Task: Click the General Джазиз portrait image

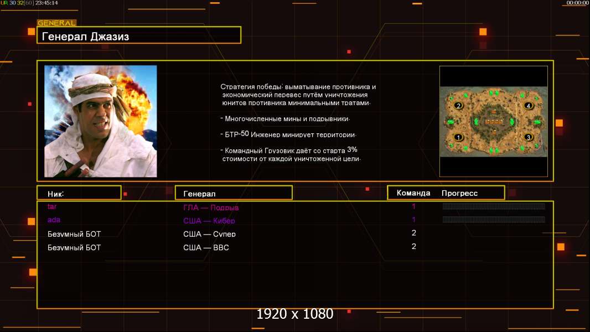Action: (x=101, y=121)
